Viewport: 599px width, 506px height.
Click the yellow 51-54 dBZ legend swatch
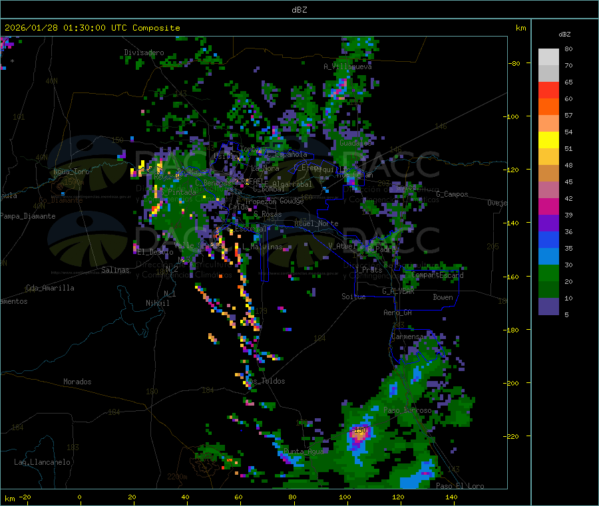[548, 140]
